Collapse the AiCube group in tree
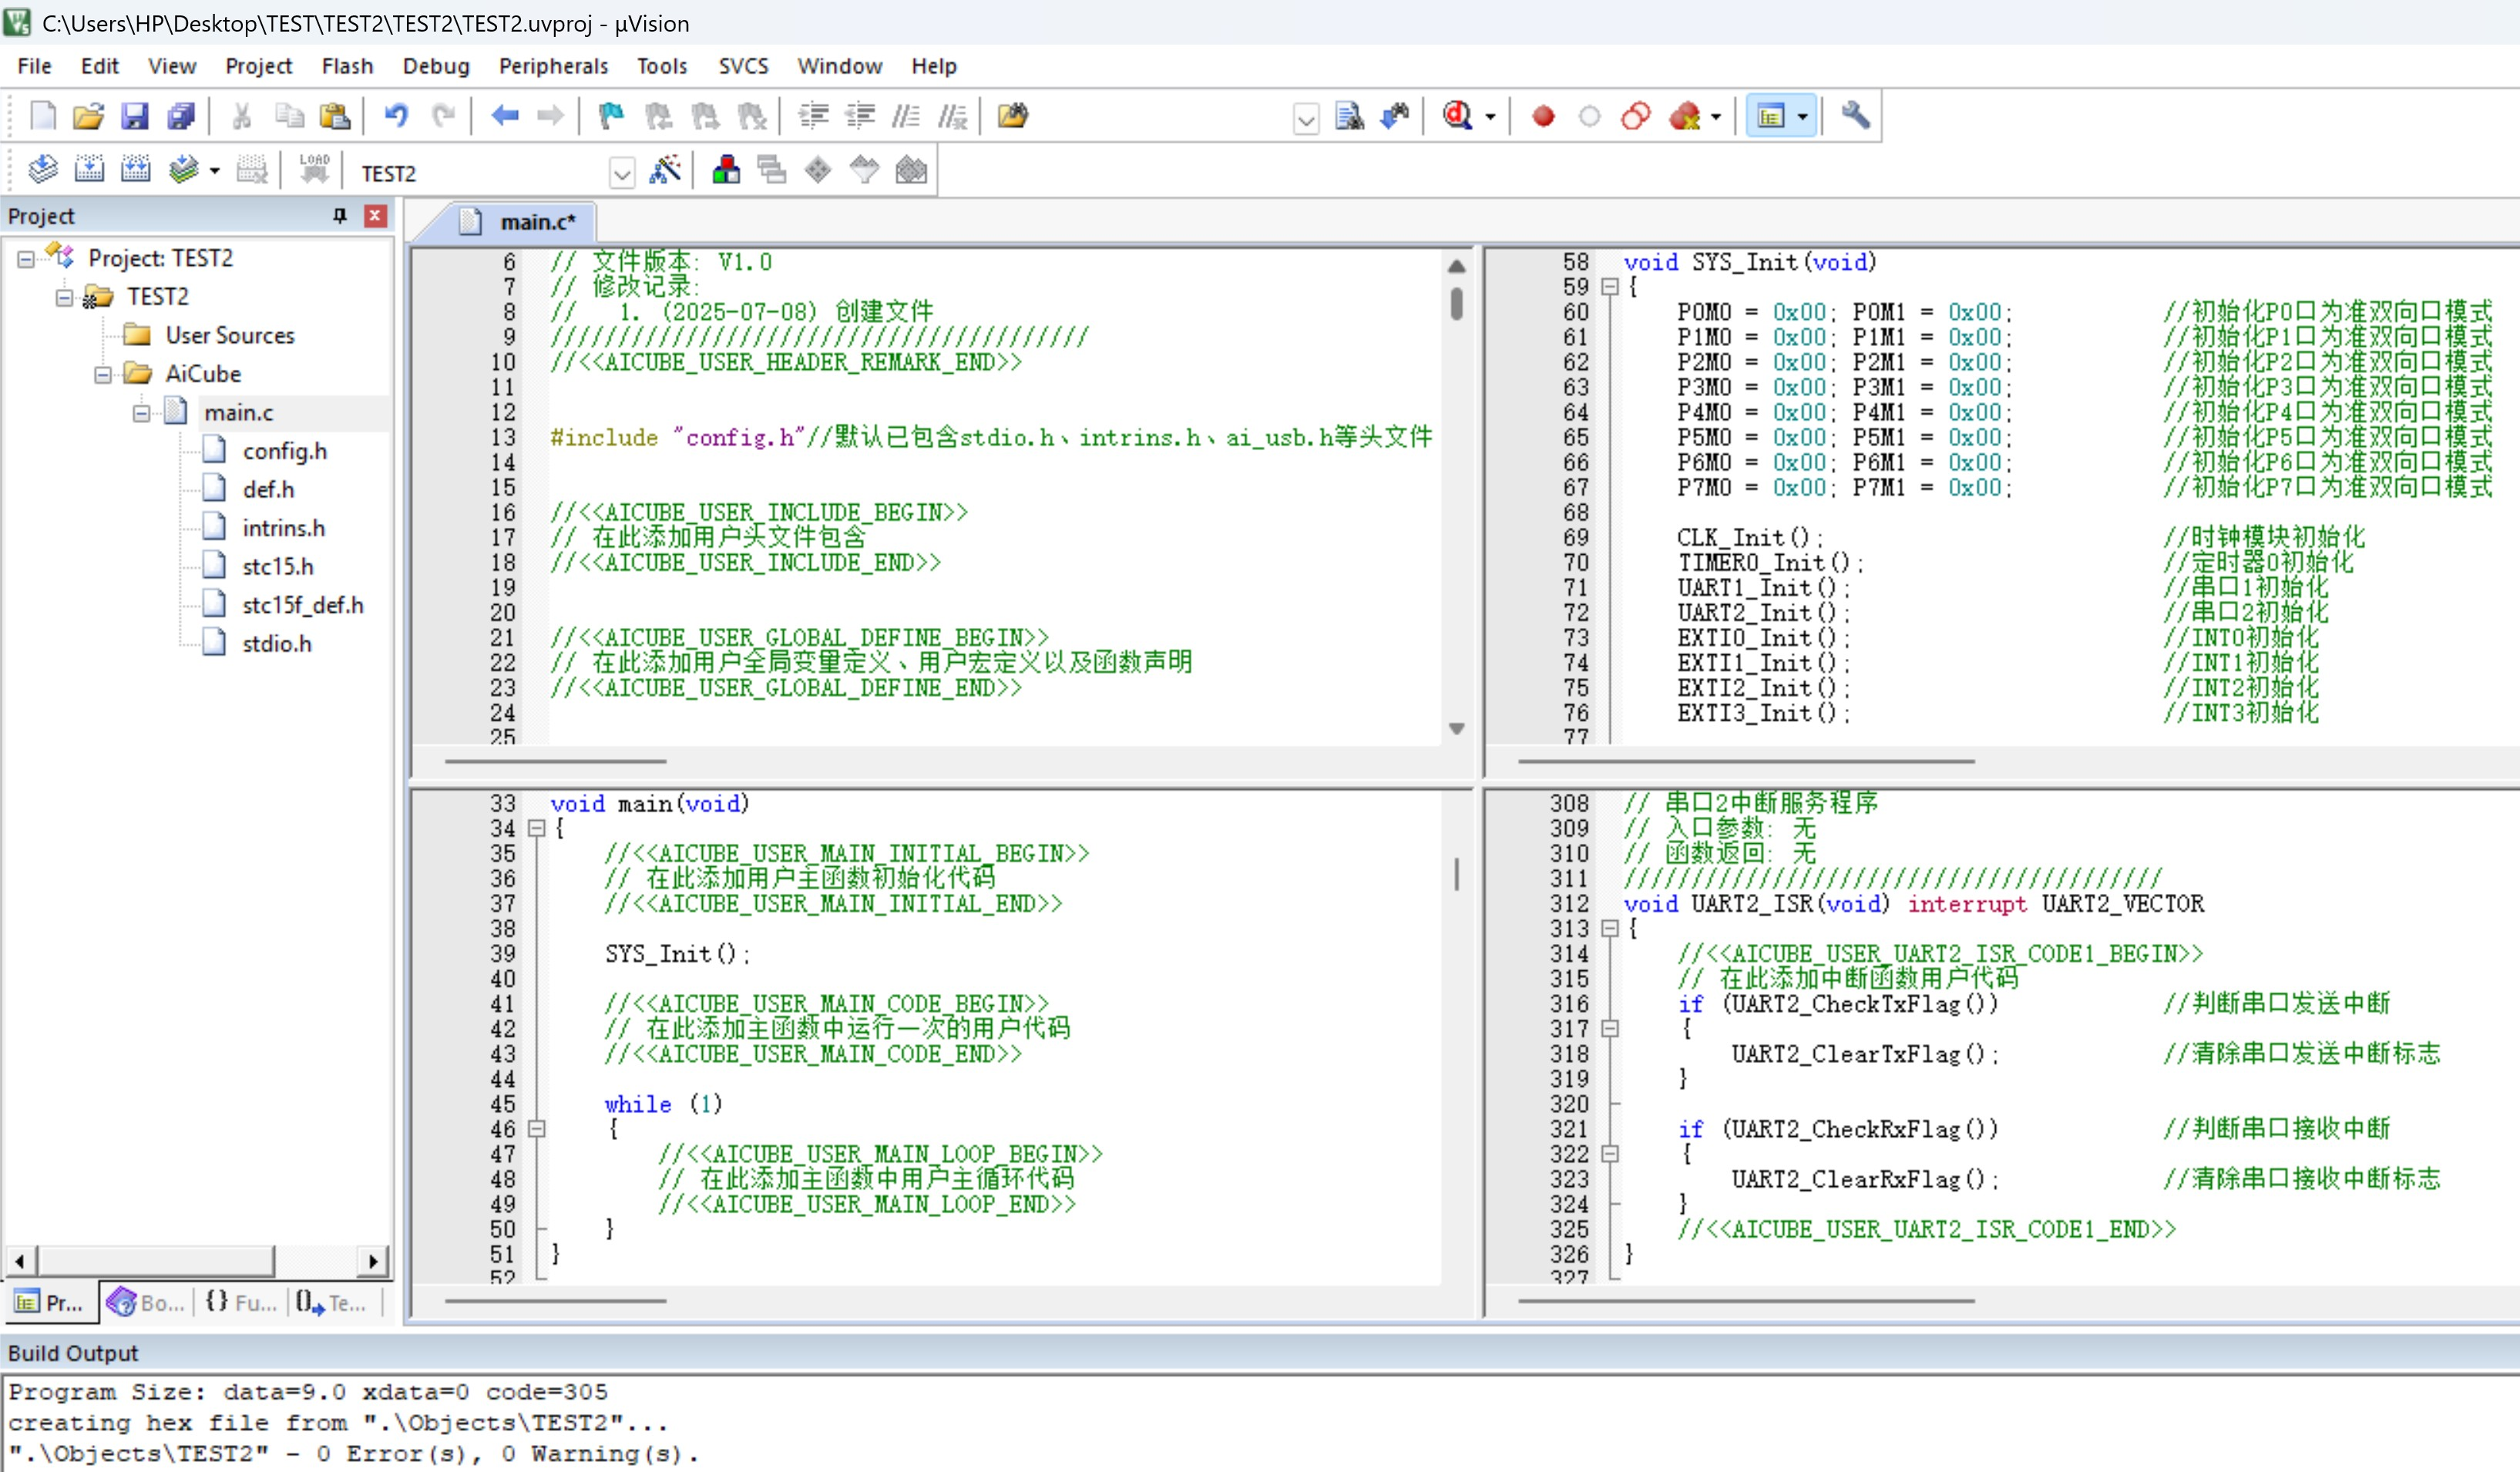 pos(103,374)
